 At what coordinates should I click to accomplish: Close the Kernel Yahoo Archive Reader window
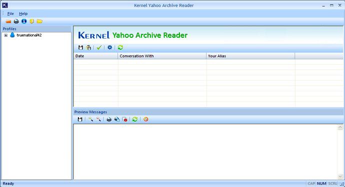tap(339, 5)
